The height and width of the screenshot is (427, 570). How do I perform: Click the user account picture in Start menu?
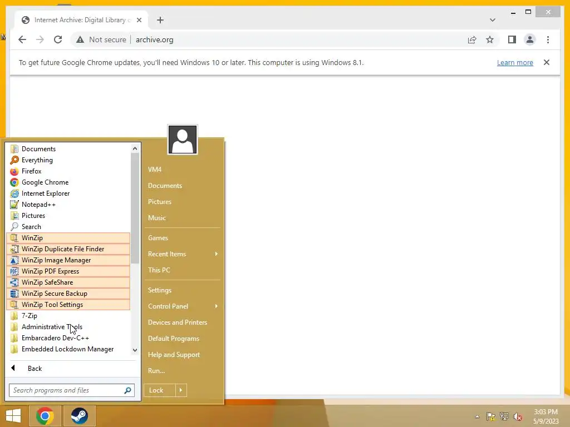tap(183, 140)
